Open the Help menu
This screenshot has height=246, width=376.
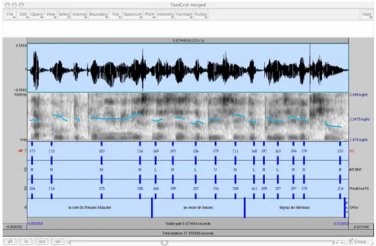tap(366, 14)
